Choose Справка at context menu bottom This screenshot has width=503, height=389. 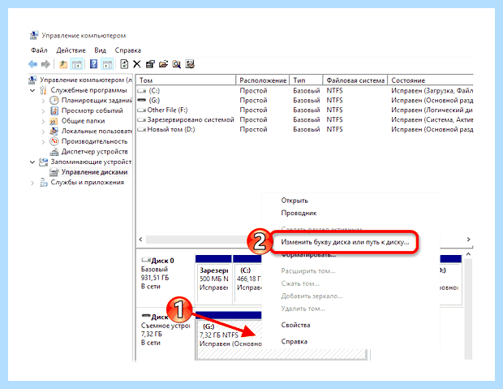coord(294,341)
